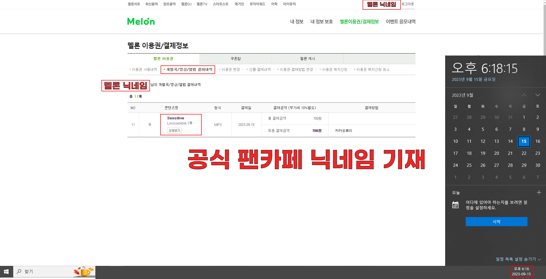Select September 30 in the calendar

point(538,165)
